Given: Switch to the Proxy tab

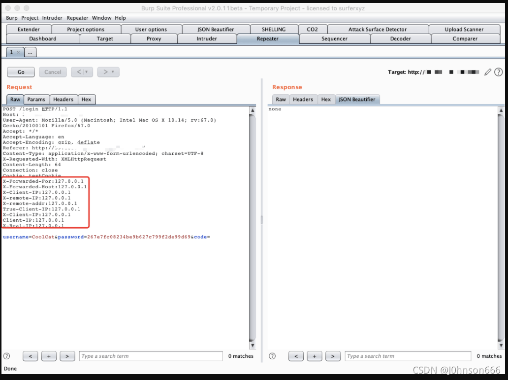Looking at the screenshot, I should coord(154,38).
